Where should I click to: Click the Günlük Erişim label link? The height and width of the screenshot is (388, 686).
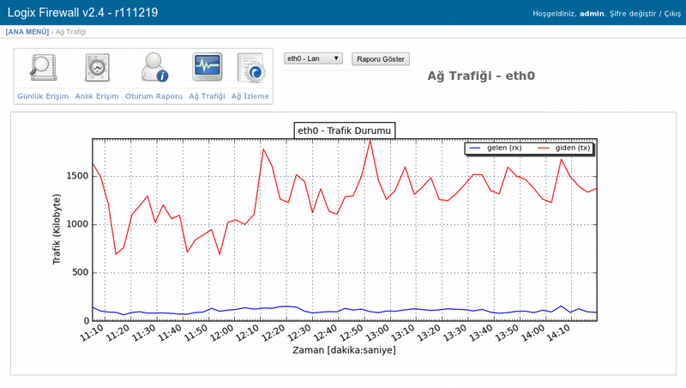click(43, 96)
